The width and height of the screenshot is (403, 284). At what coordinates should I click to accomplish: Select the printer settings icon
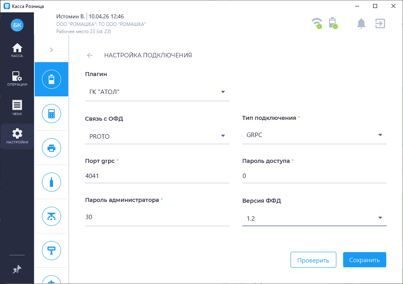click(x=51, y=148)
